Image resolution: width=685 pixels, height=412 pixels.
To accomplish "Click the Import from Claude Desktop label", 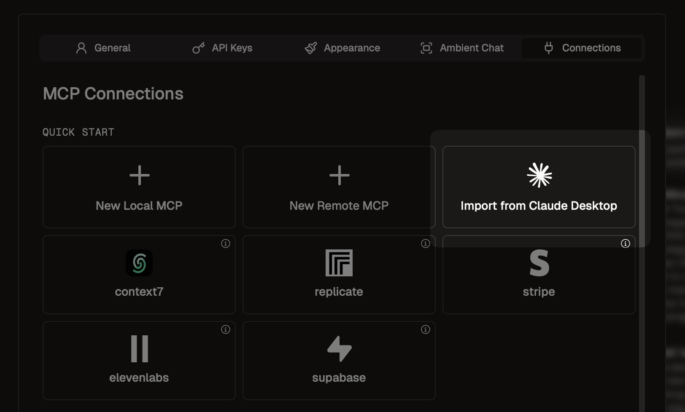I will coord(539,206).
